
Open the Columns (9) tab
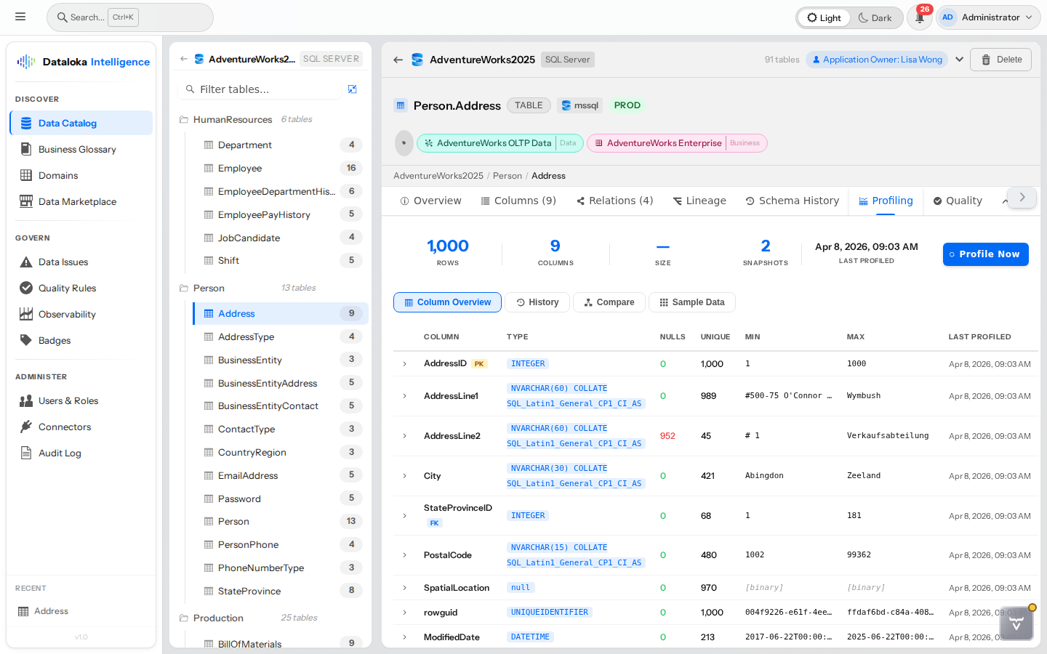tap(518, 201)
